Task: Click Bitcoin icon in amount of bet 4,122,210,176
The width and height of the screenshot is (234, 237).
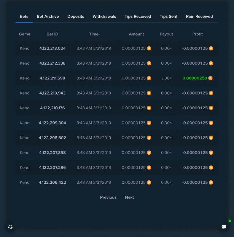Action: point(149,108)
